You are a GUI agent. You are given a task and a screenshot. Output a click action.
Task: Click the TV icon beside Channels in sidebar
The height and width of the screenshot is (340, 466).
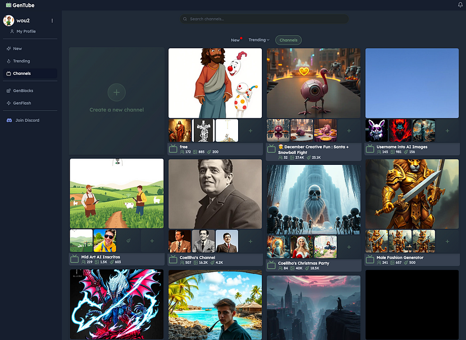(x=8, y=73)
